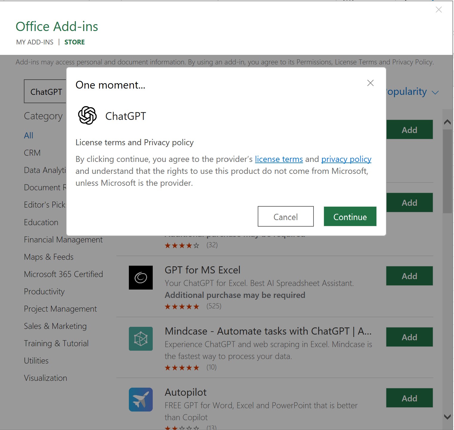Click the GPT for MS Excel spiral icon
This screenshot has height=430, width=454.
[141, 278]
